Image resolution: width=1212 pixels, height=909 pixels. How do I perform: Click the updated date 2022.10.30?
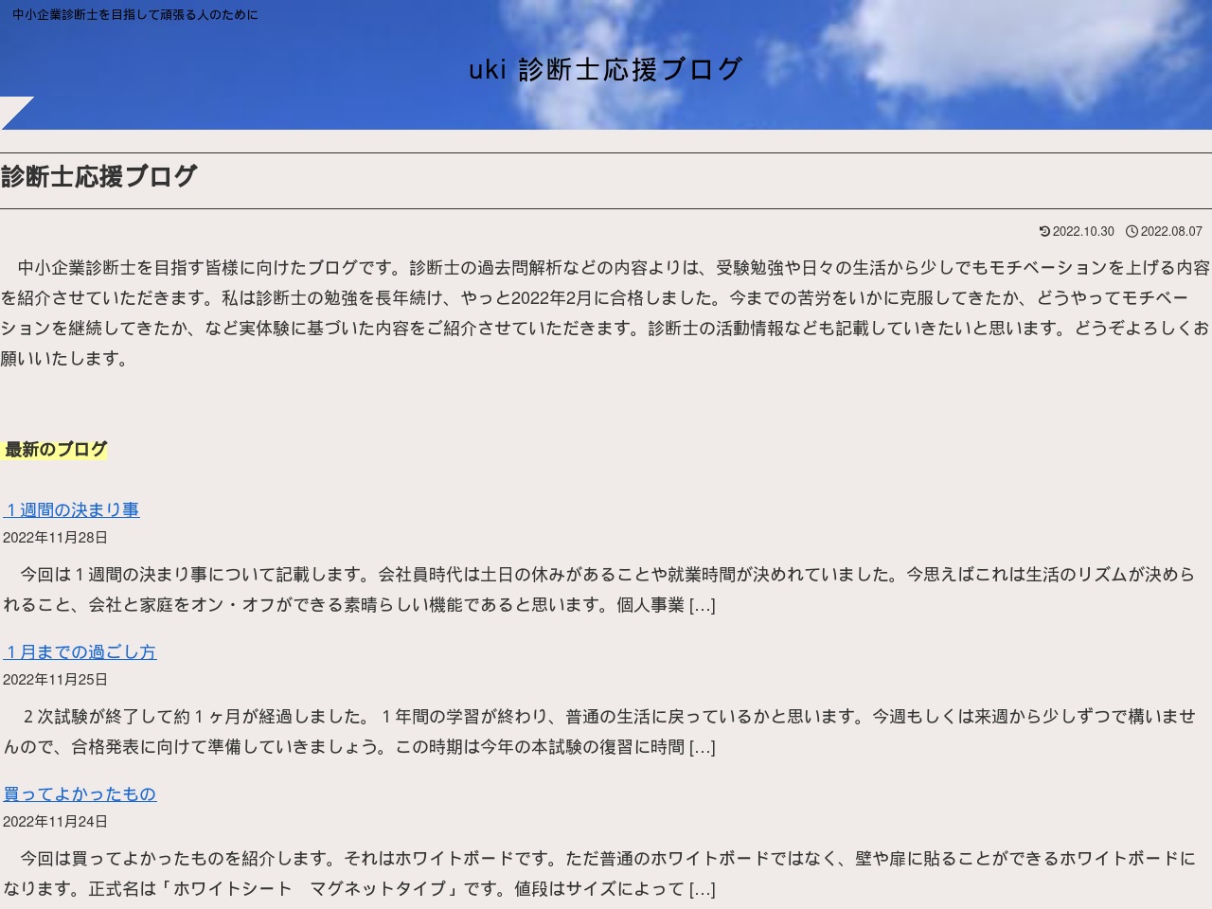click(x=1083, y=231)
